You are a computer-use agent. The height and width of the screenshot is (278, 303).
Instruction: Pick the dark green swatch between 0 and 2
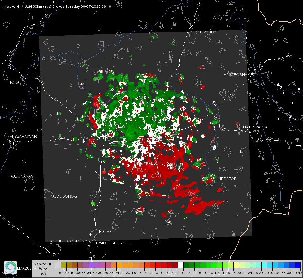pos(186,265)
